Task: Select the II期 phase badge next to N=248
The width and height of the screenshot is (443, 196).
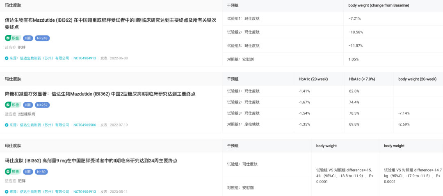Action: pos(28,38)
